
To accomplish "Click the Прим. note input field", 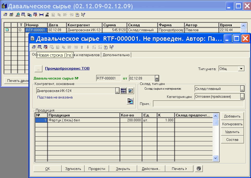I will point(198,104).
